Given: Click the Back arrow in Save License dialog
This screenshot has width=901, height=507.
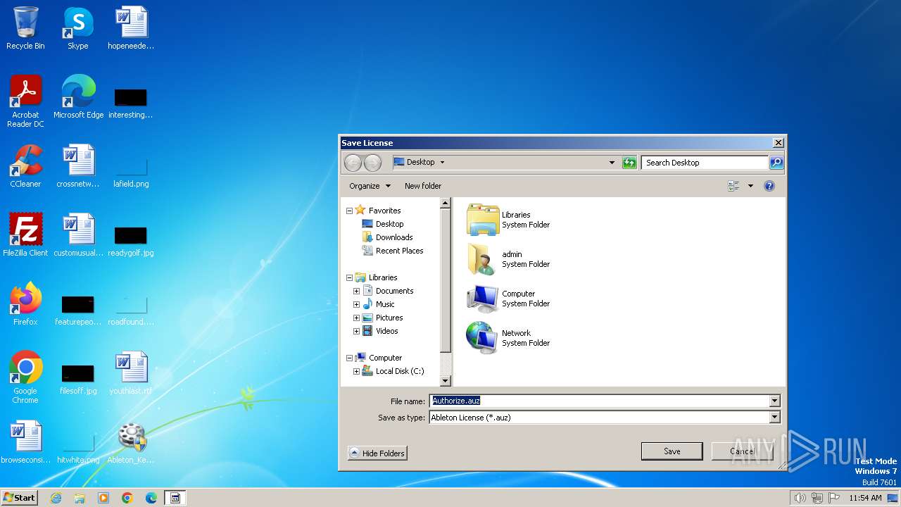Looking at the screenshot, I should tap(353, 163).
